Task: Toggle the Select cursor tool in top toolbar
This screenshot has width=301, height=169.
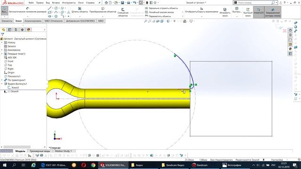Action: (141, 3)
